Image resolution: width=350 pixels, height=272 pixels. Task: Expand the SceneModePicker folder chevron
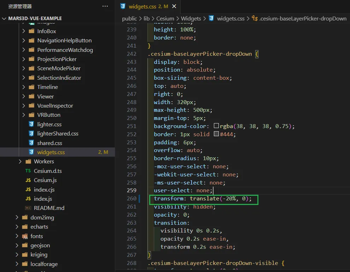(x=24, y=68)
